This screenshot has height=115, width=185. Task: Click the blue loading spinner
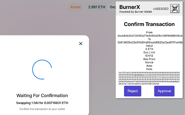point(42,70)
